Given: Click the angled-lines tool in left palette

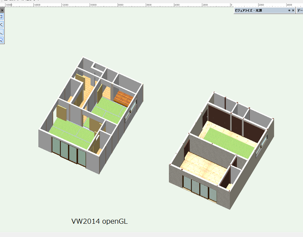Looking at the screenshot, I should pyautogui.click(x=1, y=24).
